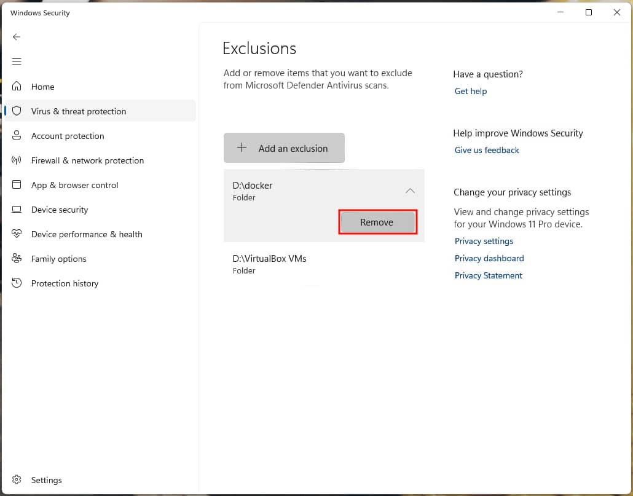Maximize the Windows Security window
Image resolution: width=633 pixels, height=496 pixels.
pyautogui.click(x=589, y=12)
